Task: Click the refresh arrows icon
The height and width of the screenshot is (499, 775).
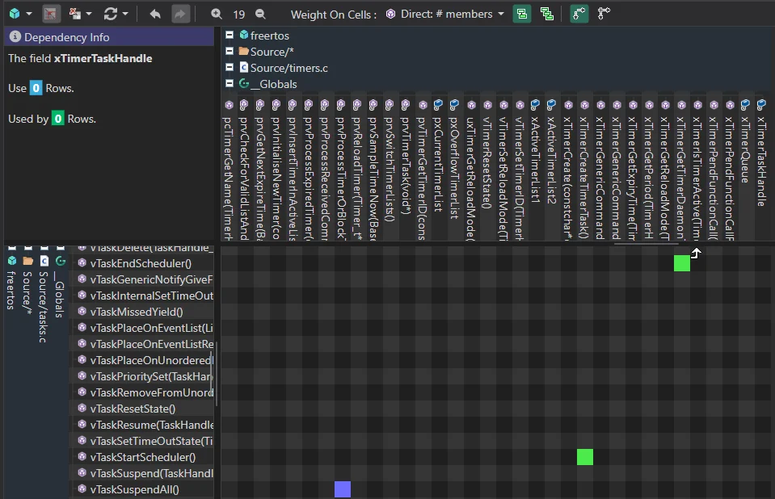Action: click(x=110, y=14)
